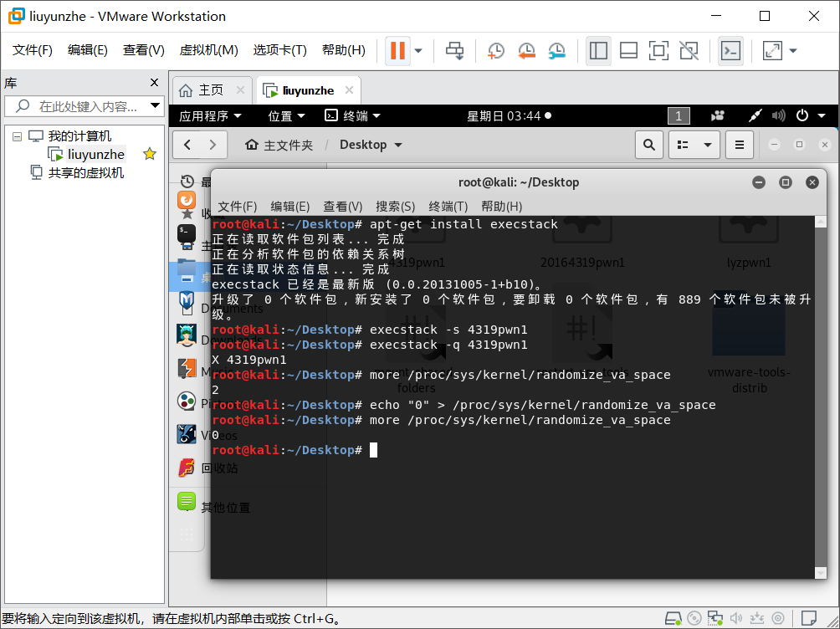840x629 pixels.
Task: Open terminal 查看(V) menu
Action: click(x=343, y=207)
